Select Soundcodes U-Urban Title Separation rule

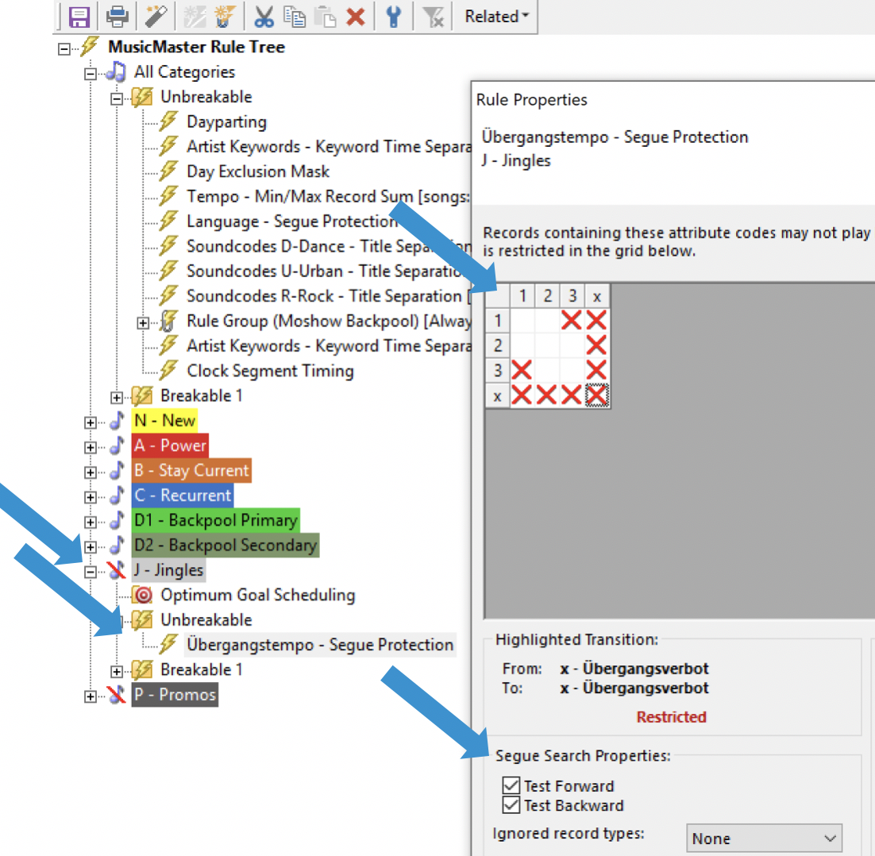click(x=327, y=271)
